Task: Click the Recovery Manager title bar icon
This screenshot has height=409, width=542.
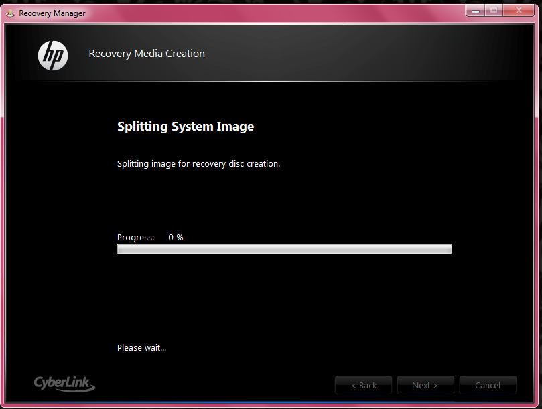Action: click(10, 13)
